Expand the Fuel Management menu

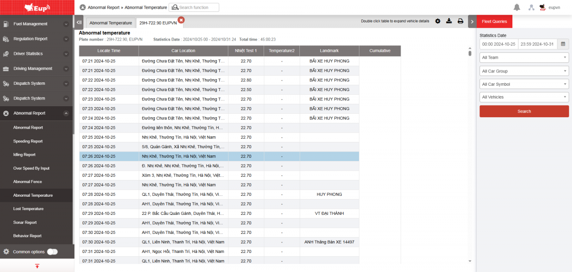[x=36, y=24]
